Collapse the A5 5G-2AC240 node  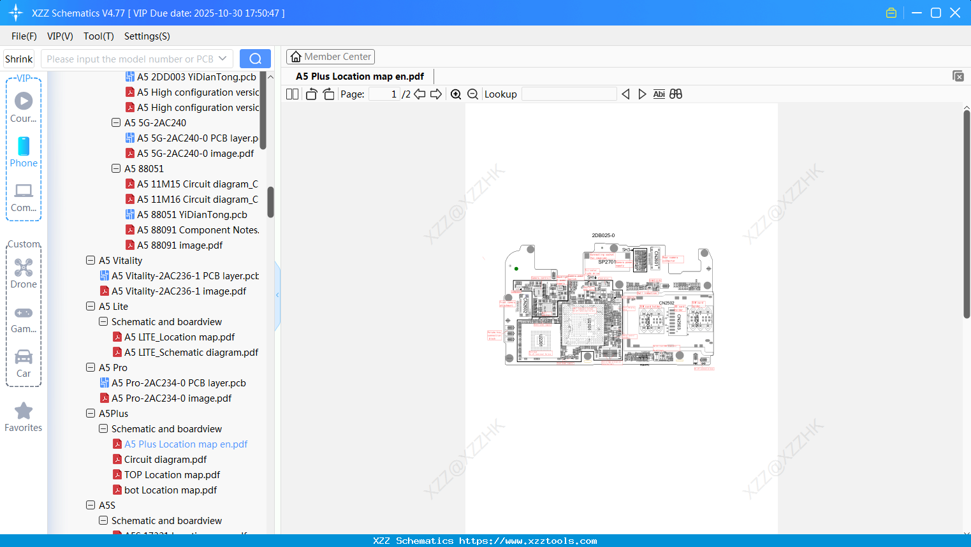coord(116,122)
